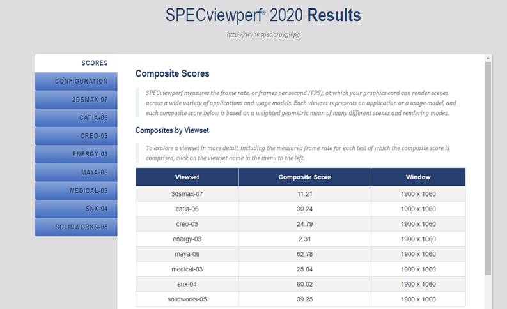
Task: Click the score value 60.02
Action: [304, 284]
